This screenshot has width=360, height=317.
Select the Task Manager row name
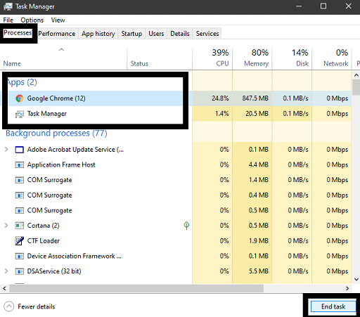(x=47, y=114)
